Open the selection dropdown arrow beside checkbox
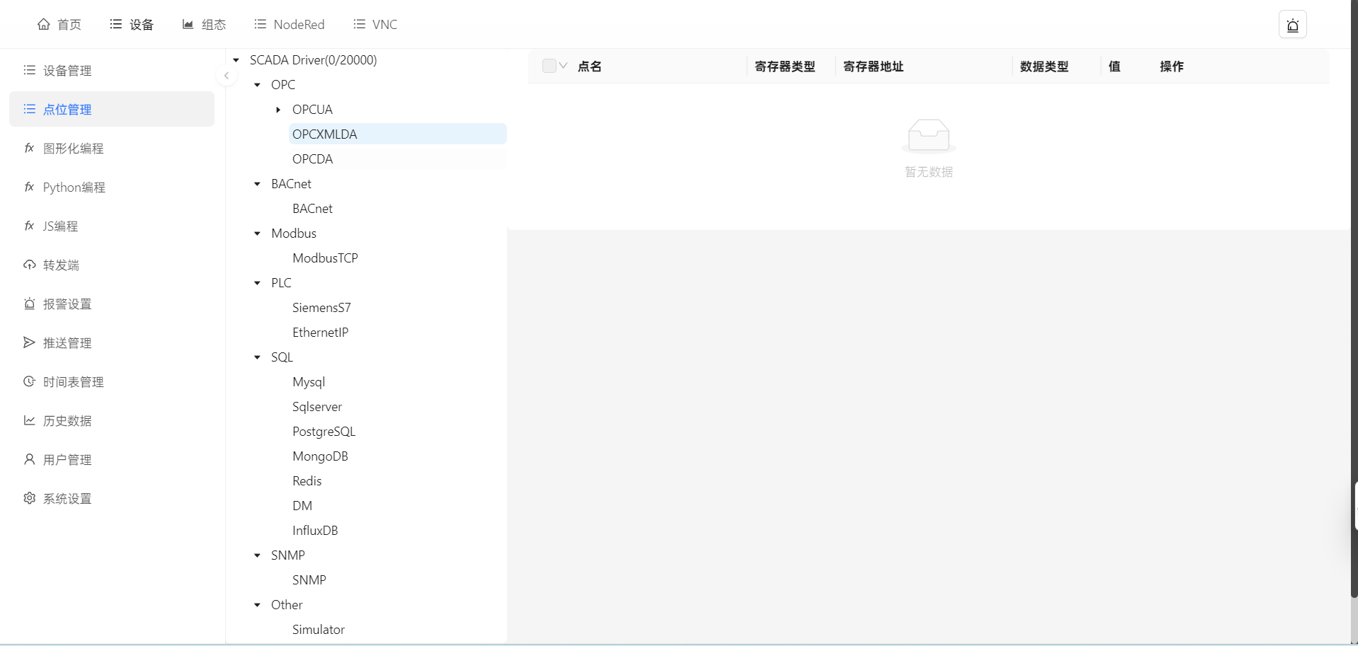 click(x=564, y=66)
